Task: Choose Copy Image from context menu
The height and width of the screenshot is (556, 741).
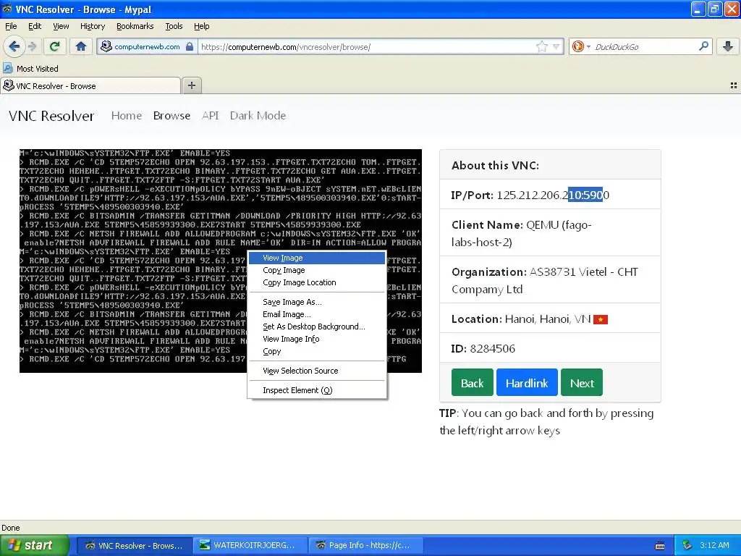Action: tap(317, 270)
